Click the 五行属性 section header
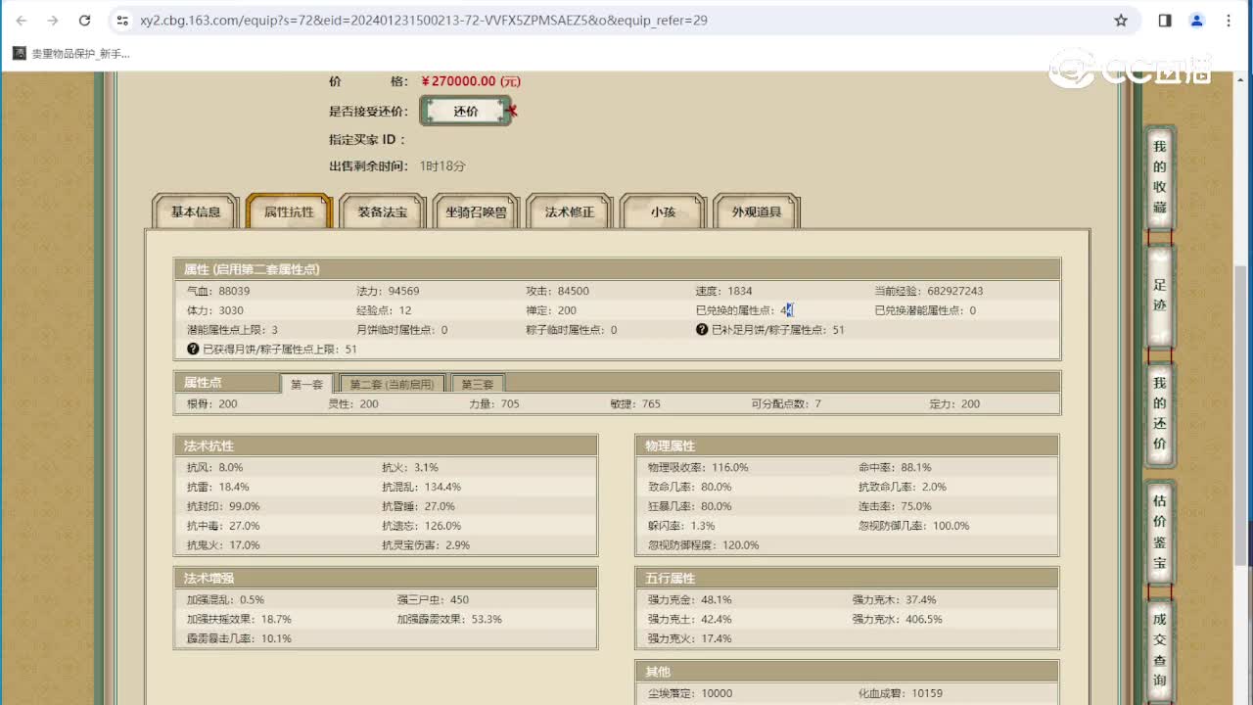Viewport: 1253px width, 705px height. tap(847, 578)
